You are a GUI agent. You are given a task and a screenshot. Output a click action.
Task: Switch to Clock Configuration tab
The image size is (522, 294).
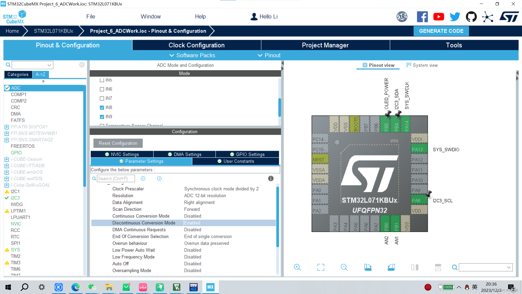(197, 45)
